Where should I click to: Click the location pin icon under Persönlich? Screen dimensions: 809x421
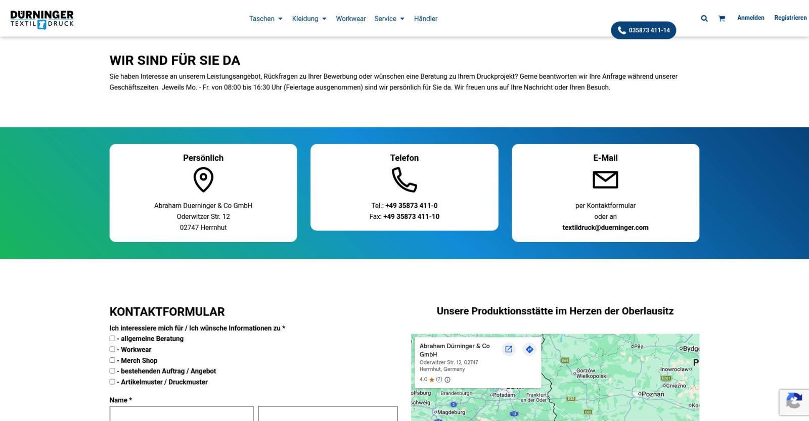203,180
